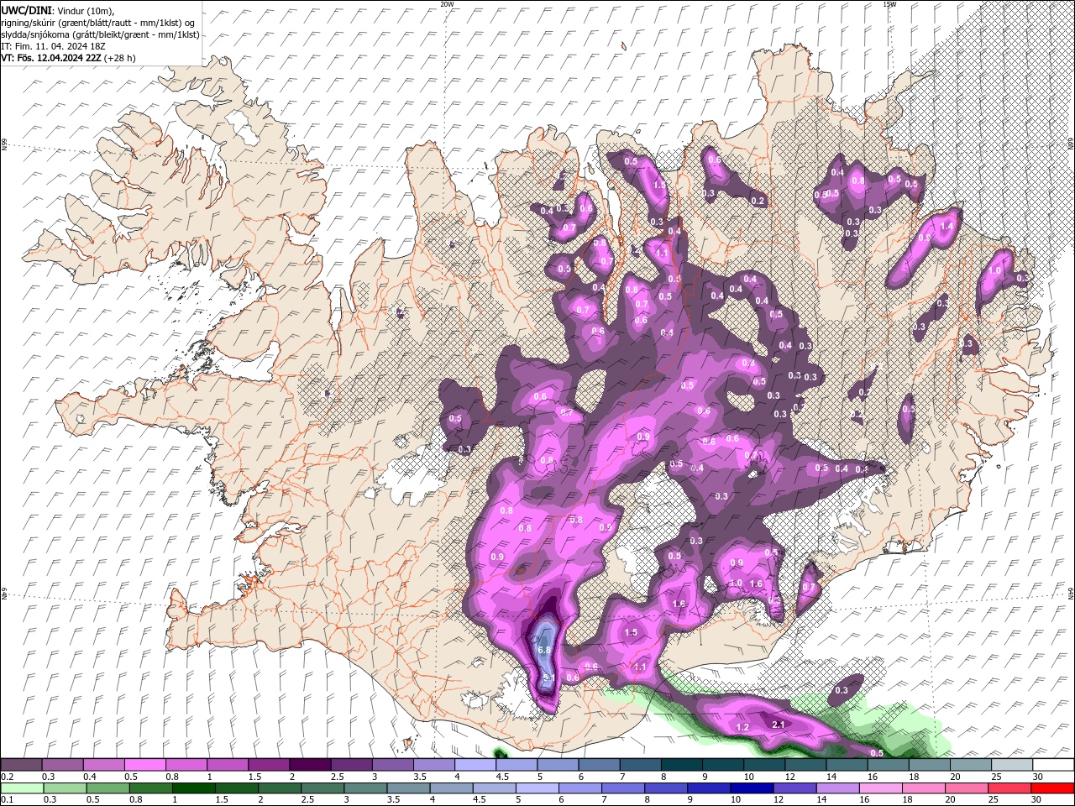This screenshot has height=806, width=1075.
Task: Pick the bright red 30 swatch in the rain scale
Action: click(x=1051, y=788)
